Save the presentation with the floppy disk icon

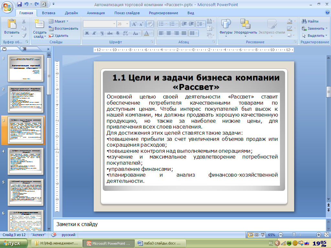tap(19, 4)
